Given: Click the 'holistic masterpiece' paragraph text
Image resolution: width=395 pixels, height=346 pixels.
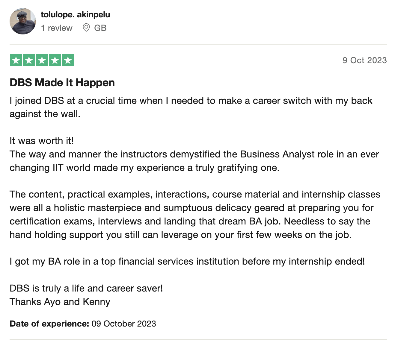Looking at the screenshot, I should click(x=195, y=214).
